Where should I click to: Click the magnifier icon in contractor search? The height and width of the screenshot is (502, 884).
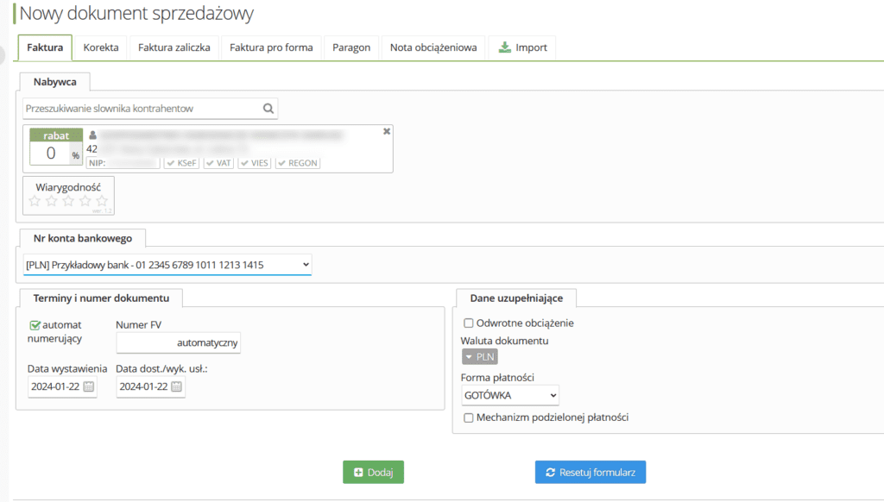pyautogui.click(x=268, y=109)
